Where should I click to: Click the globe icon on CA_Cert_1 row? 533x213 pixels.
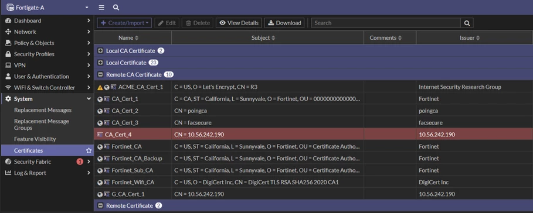[100, 99]
